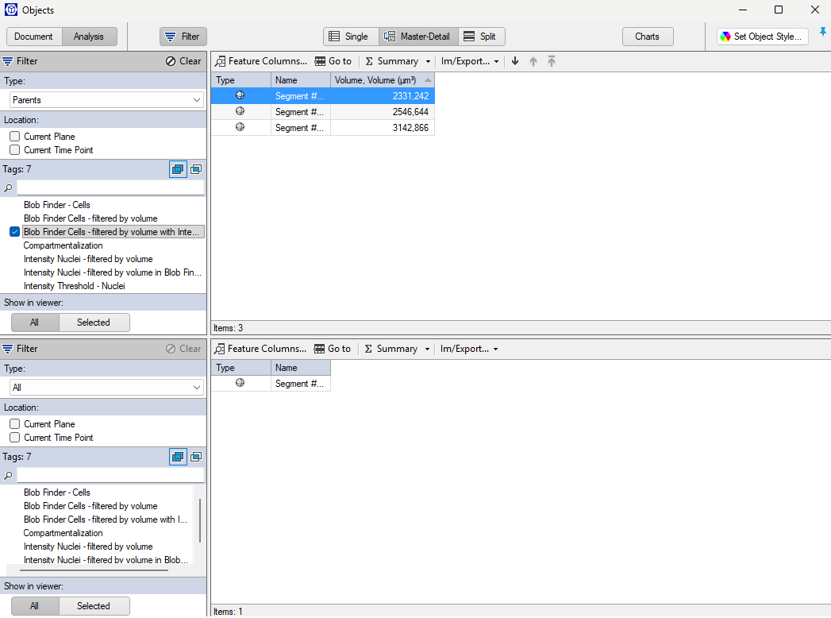
Task: Switch to Split view mode
Action: tap(481, 36)
